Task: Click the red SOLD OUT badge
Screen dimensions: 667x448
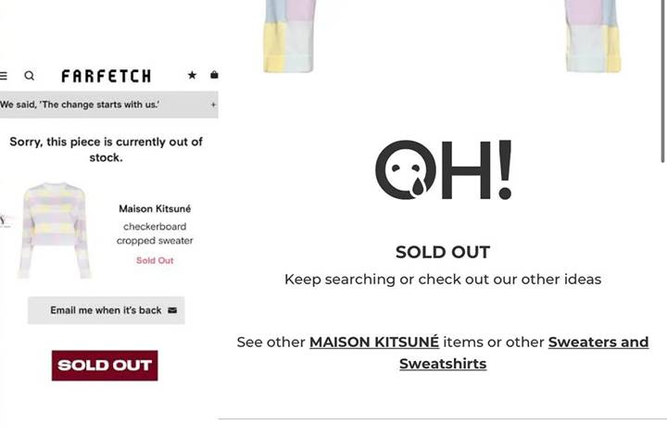Action: 105,366
